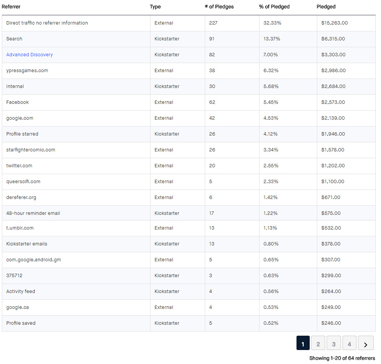The height and width of the screenshot is (364, 381).
Task: Click the $246.00 pledged amount
Action: point(331,323)
